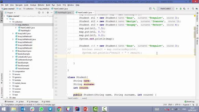Viewport: 199px width, 112px height.
Task: Open the Structure tool window
Action: pos(2,93)
